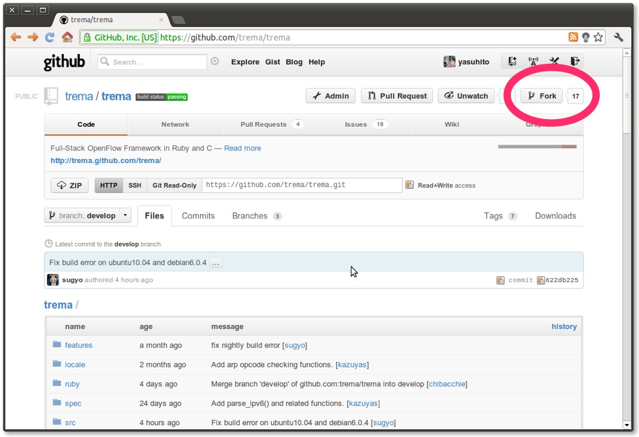This screenshot has width=639, height=437.
Task: Open the http://trema.github.com/trema/ link
Action: (106, 161)
